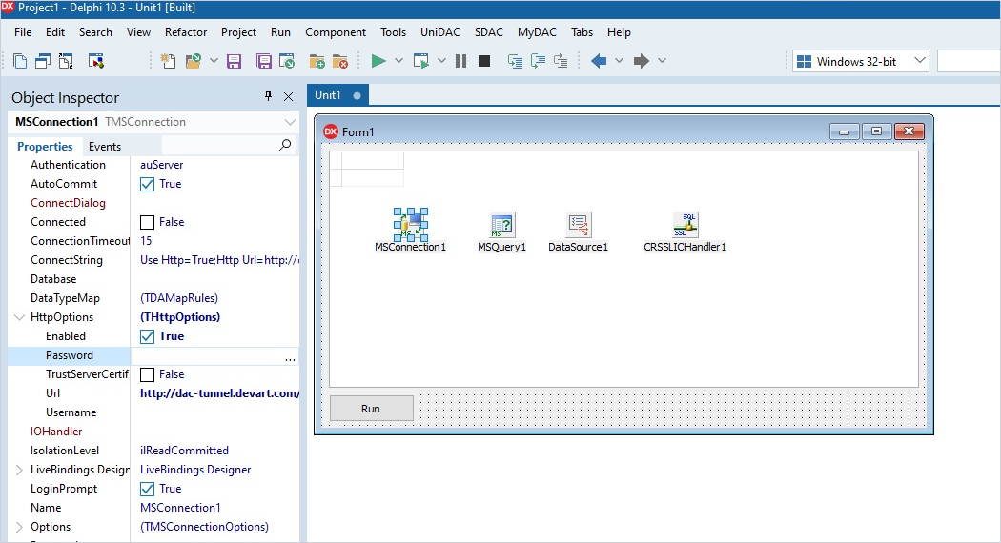Toggle the TrustServerCertificate checkbox
Screen dimensions: 1001x543
tap(148, 374)
